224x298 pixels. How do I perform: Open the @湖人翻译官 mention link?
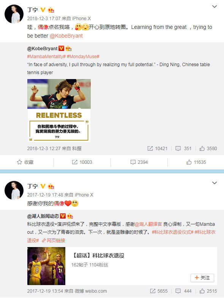point(148,224)
